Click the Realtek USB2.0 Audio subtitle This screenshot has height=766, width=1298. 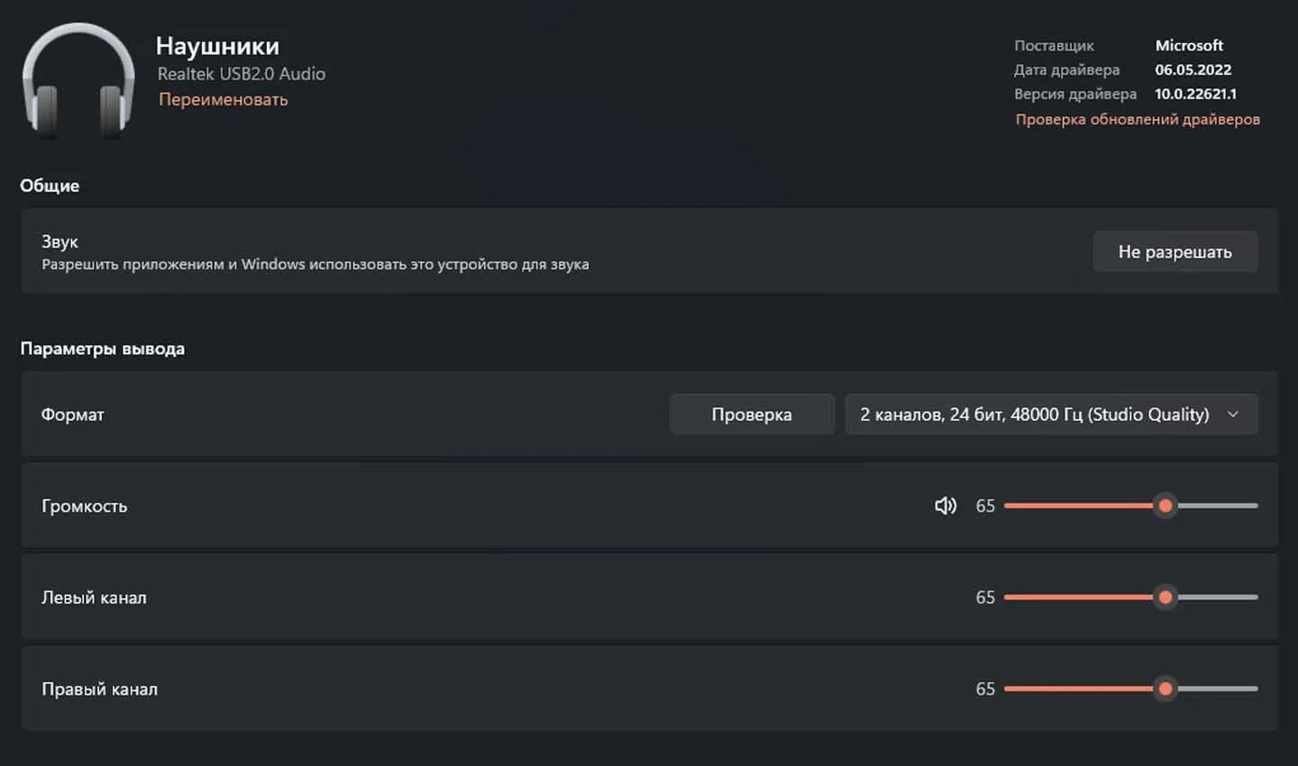[x=242, y=74]
